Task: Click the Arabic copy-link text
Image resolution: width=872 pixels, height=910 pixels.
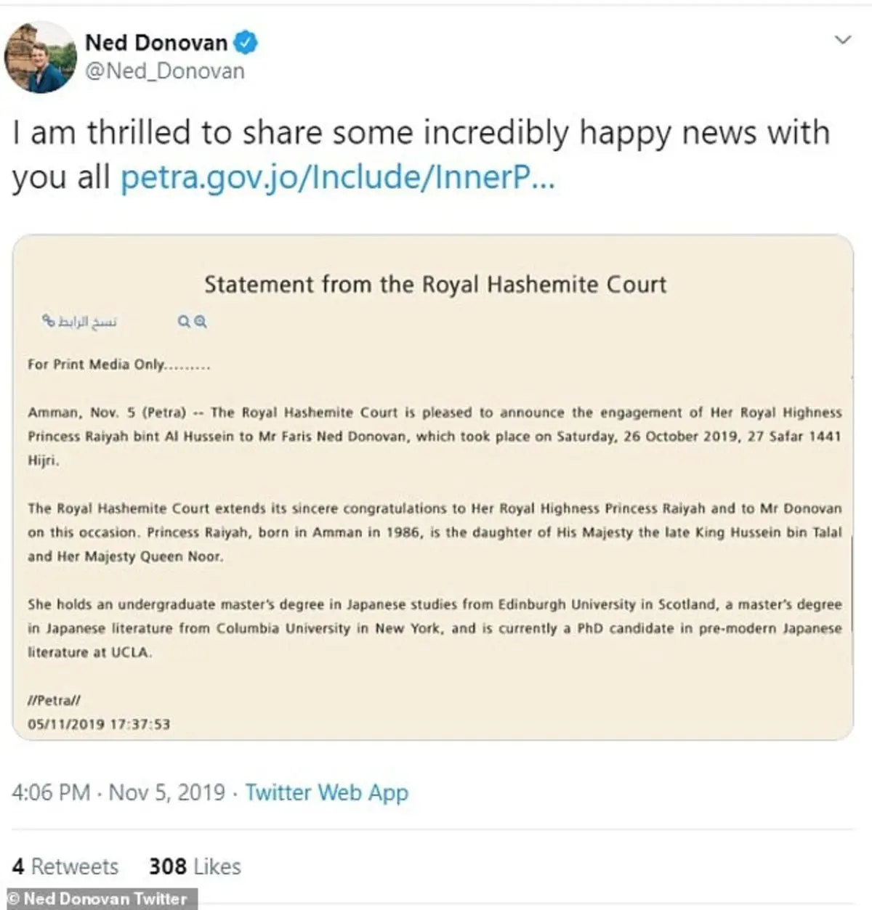Action: tap(87, 321)
